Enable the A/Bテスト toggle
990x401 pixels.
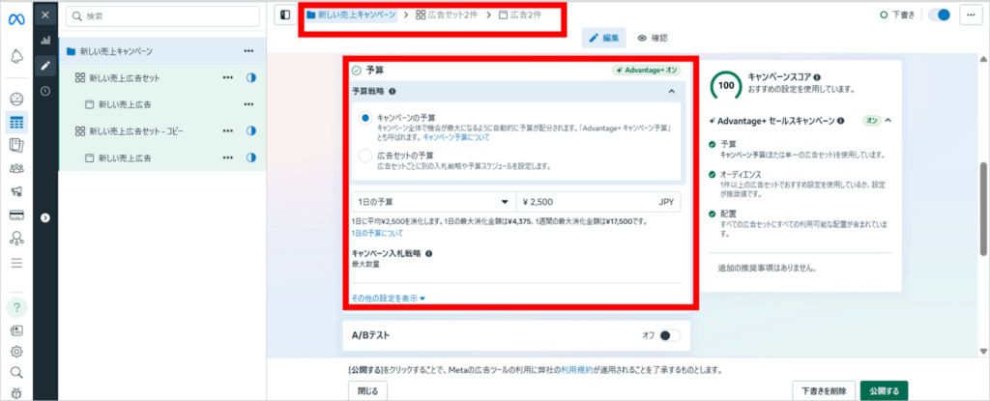pyautogui.click(x=669, y=335)
